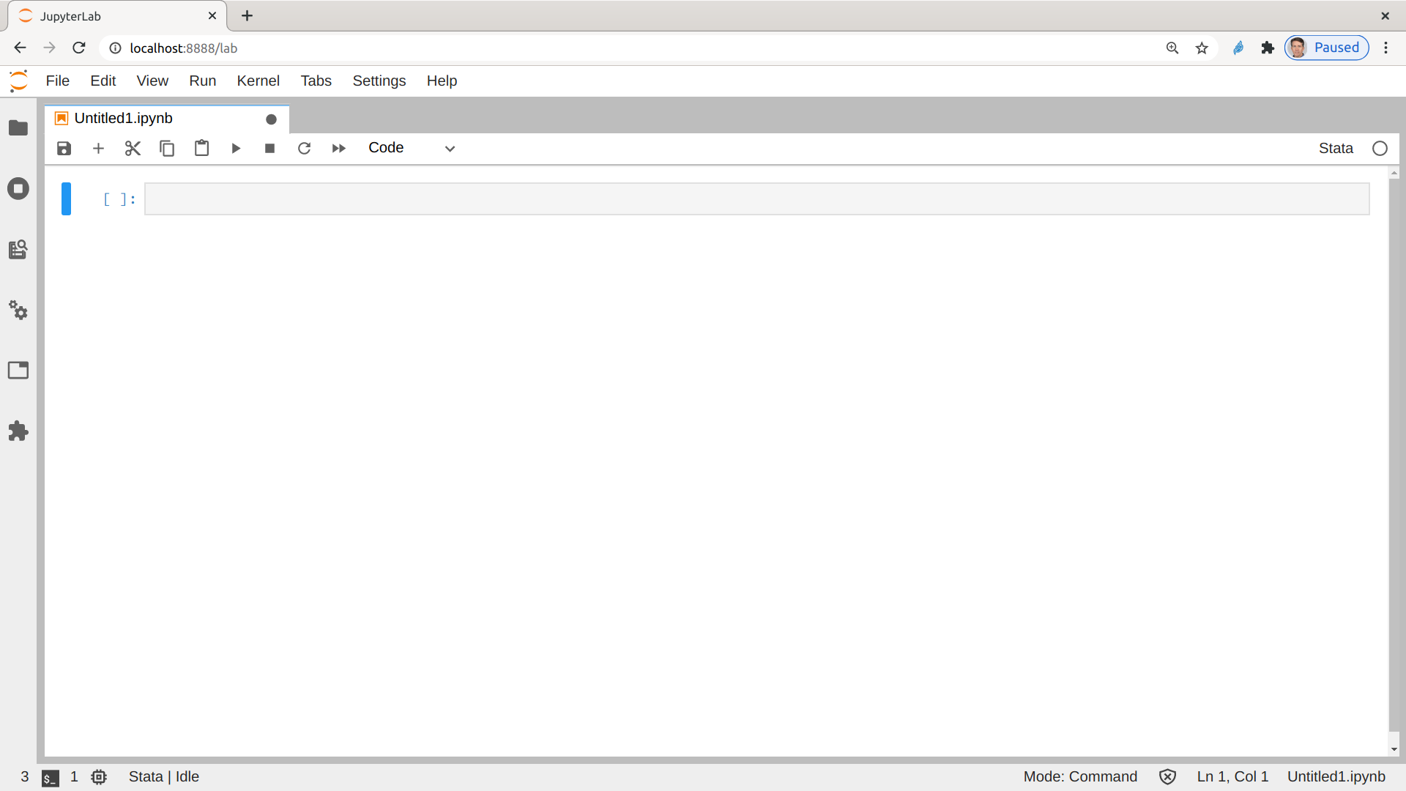Switch to the Untitled1.ipynb tab
Screen dimensions: 1406x791
click(123, 119)
